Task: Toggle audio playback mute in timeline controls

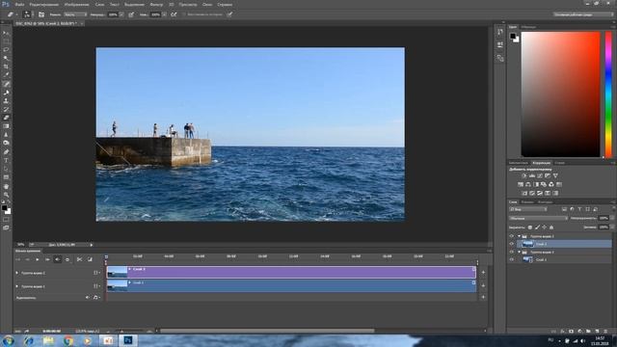Action: tap(58, 259)
